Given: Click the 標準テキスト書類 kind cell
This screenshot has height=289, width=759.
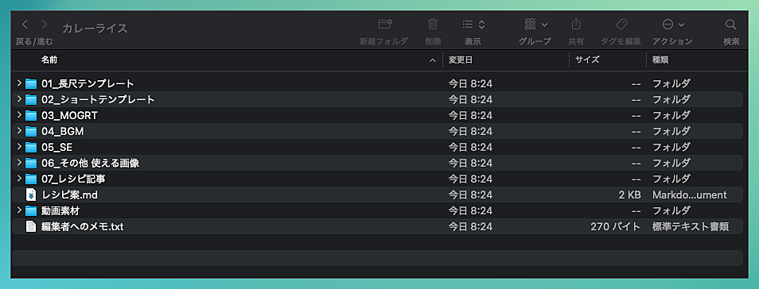Looking at the screenshot, I should click(691, 226).
